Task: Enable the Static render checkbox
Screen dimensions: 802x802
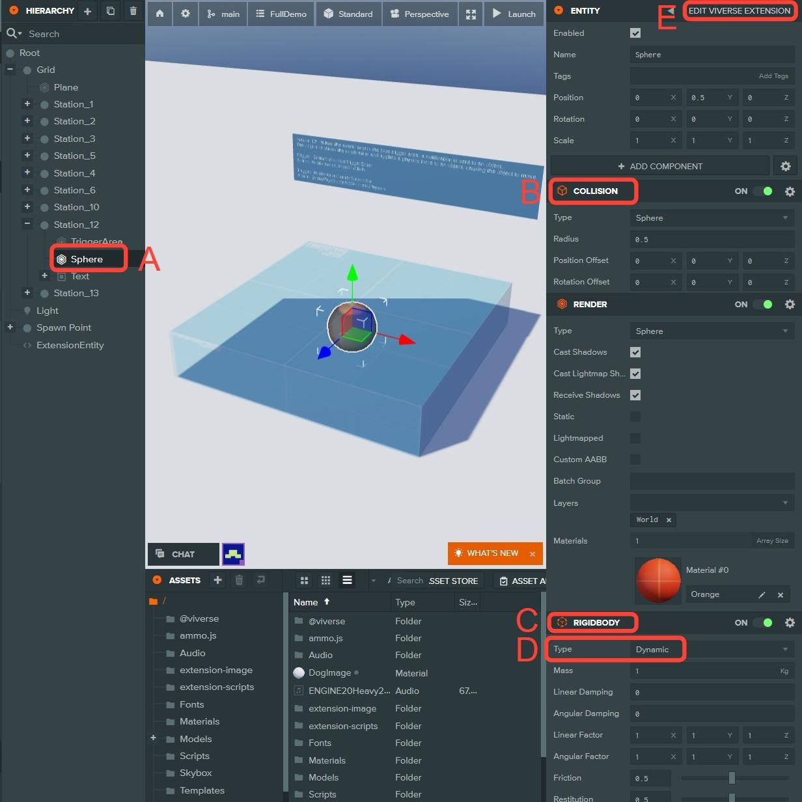Action: [635, 417]
